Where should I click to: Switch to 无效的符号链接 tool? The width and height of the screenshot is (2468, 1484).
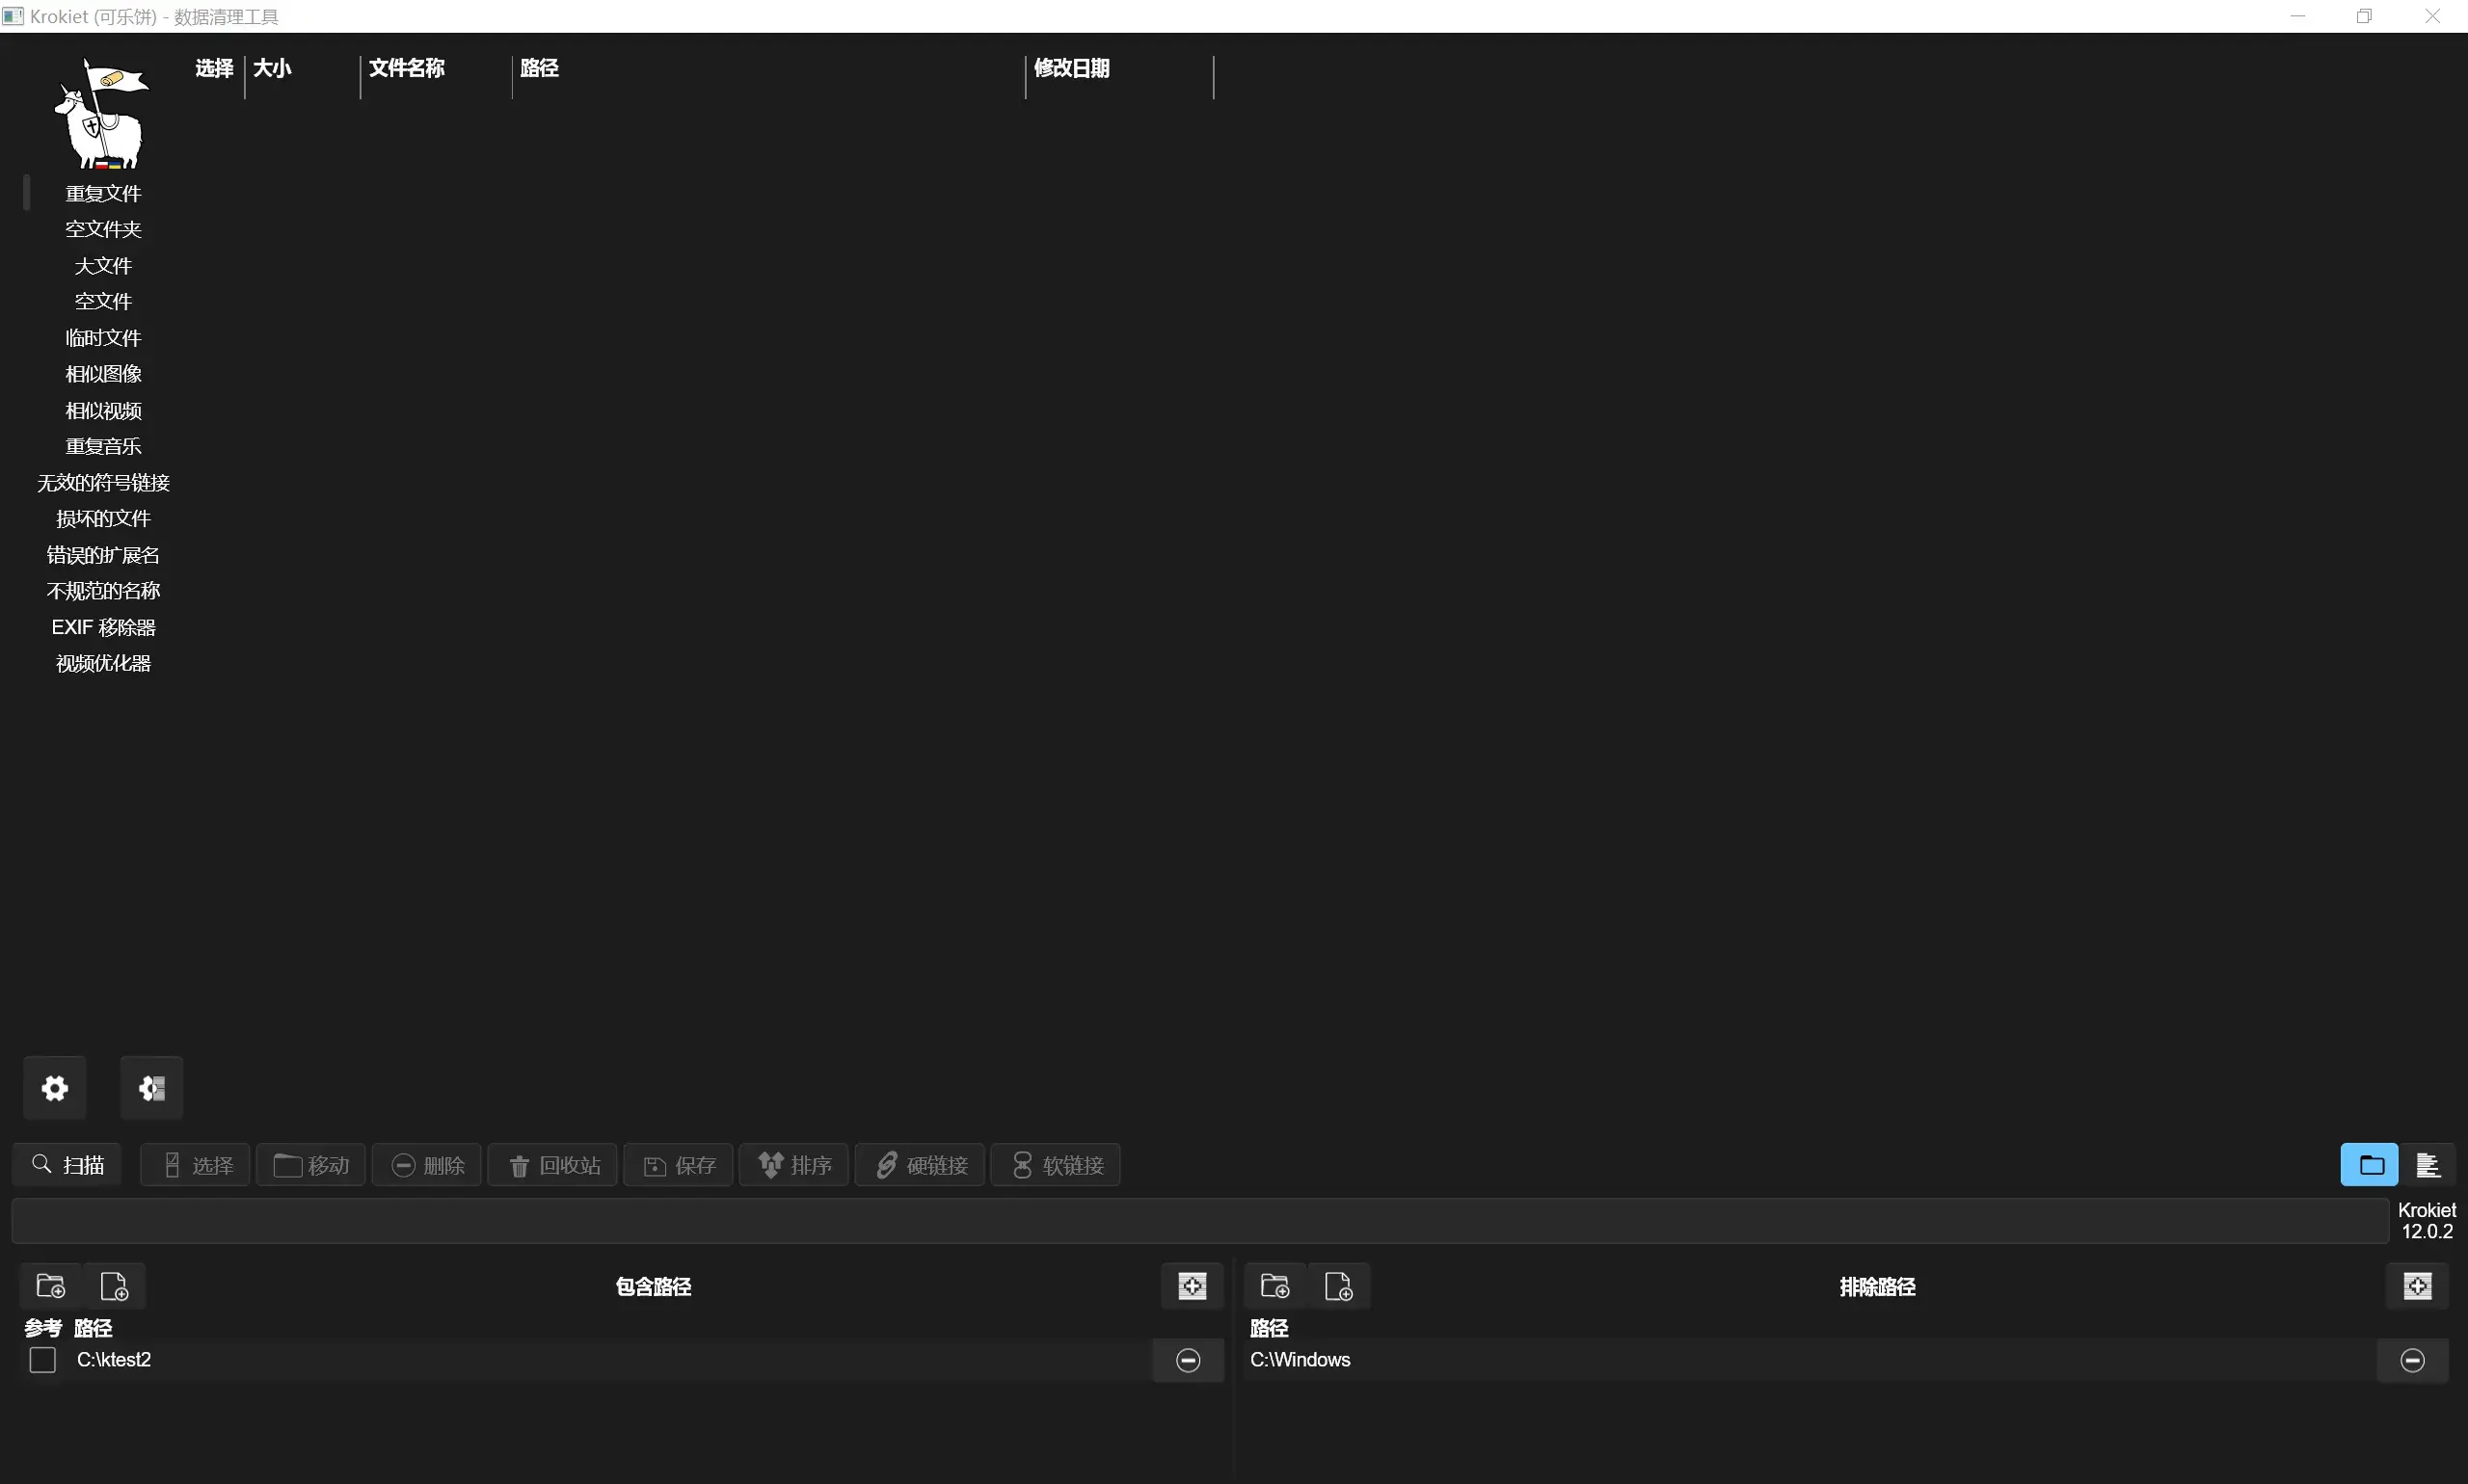tap(103, 483)
